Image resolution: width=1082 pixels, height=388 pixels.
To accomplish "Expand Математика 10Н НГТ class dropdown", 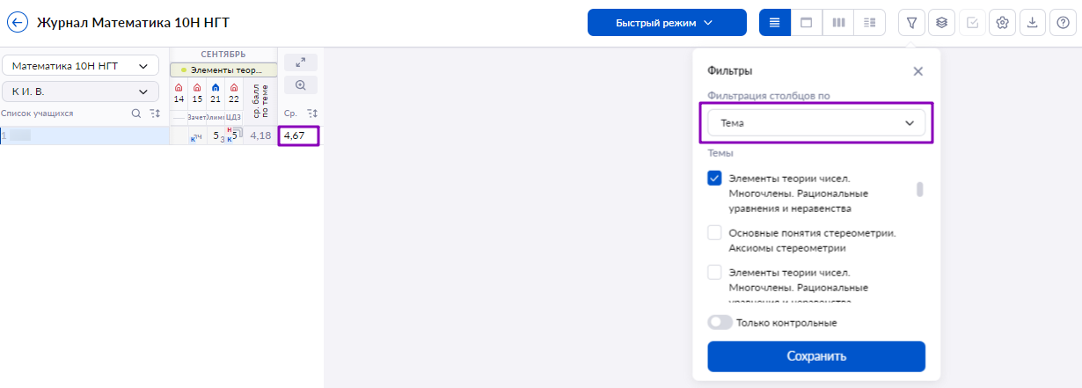I will [81, 66].
